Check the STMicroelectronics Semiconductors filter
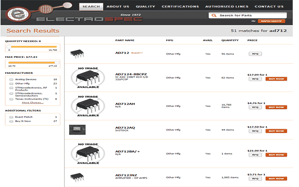This screenshot has height=187, width=299. coord(11,93)
